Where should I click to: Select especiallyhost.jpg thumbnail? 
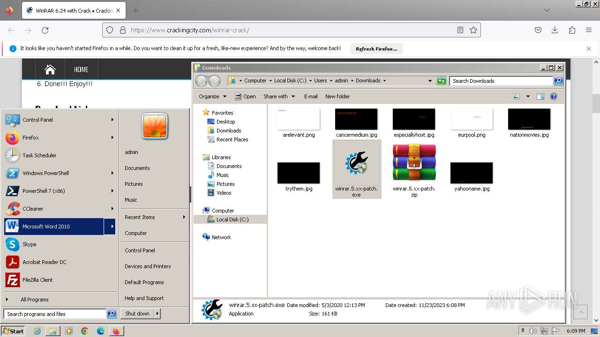[414, 119]
